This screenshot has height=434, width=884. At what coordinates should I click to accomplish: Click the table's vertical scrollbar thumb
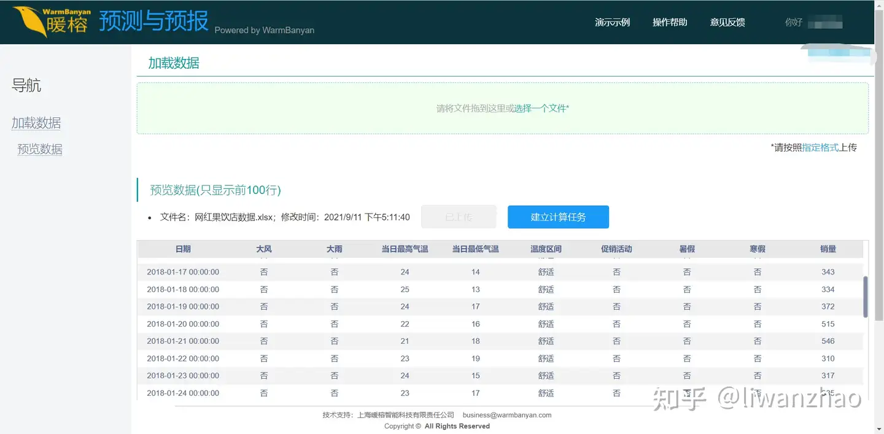[866, 296]
